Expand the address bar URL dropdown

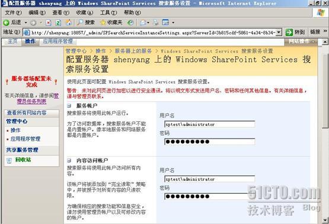pyautogui.click(x=279, y=32)
